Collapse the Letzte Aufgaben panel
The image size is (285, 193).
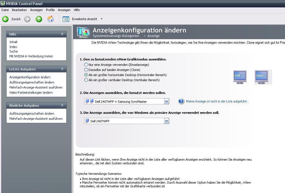[x=62, y=69]
